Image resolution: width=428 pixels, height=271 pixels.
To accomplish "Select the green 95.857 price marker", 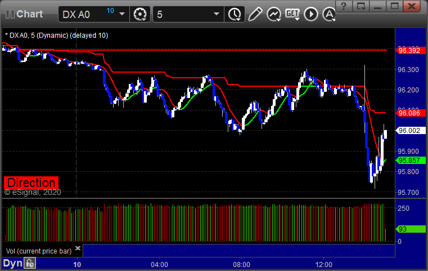I will click(411, 161).
